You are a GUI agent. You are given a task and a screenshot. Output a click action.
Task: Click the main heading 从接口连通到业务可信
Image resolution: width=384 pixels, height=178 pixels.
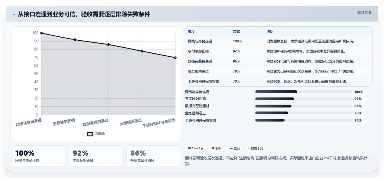tap(84, 14)
